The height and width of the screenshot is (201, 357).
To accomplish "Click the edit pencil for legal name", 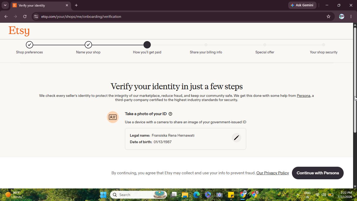I will (236, 138).
